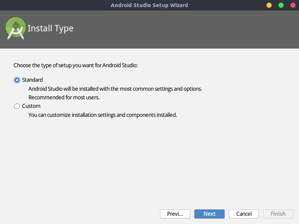Screen dimensions: 299x224
Task: Click the setup type instruction text
Action: 76,65
